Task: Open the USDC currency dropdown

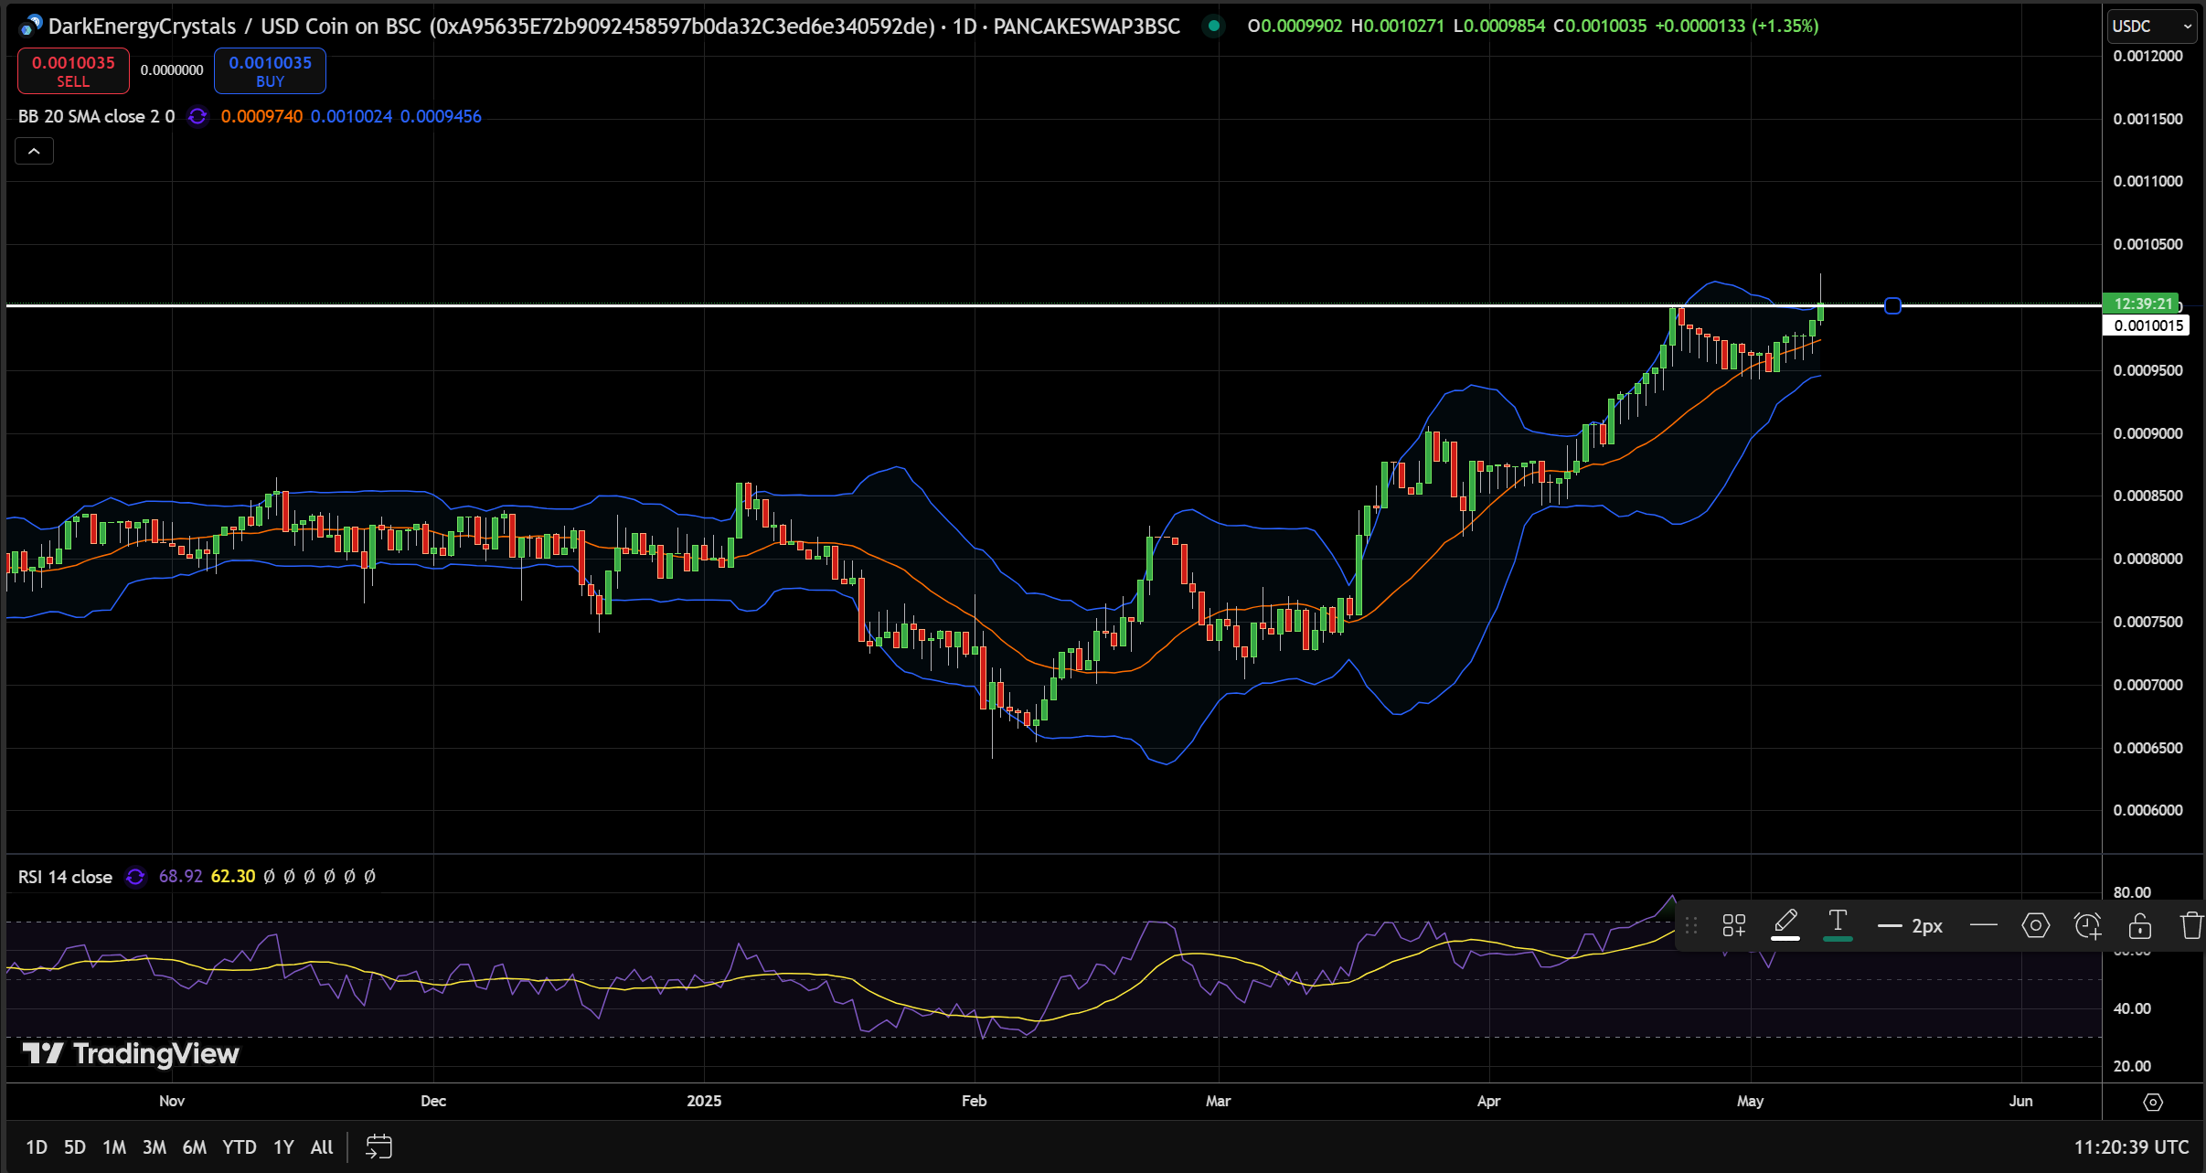Action: pos(2151,27)
